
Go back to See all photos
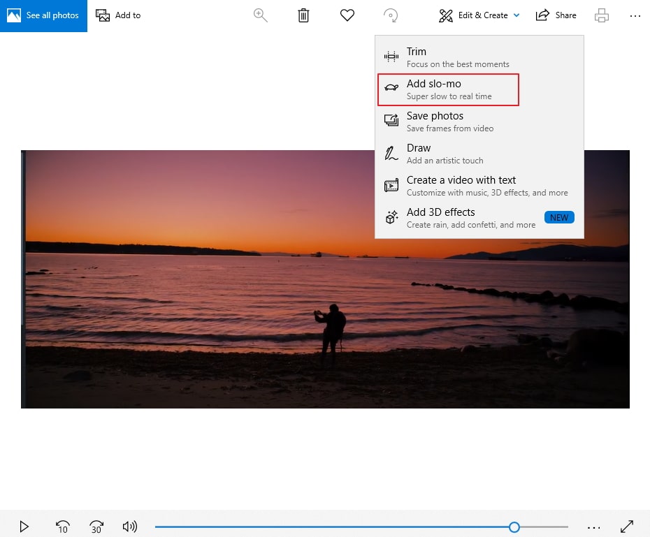(43, 16)
